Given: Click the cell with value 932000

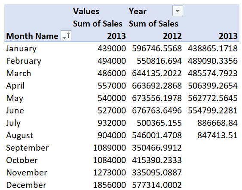Looking at the screenshot, I should [x=112, y=123].
